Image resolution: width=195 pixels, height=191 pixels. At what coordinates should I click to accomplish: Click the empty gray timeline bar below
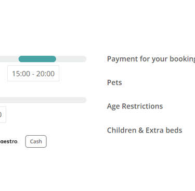[x=43, y=100]
